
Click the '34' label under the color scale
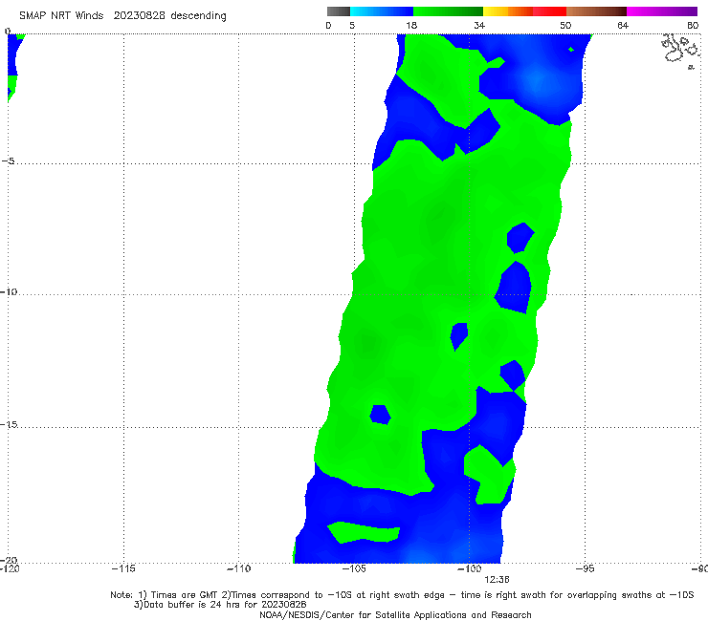pyautogui.click(x=479, y=25)
